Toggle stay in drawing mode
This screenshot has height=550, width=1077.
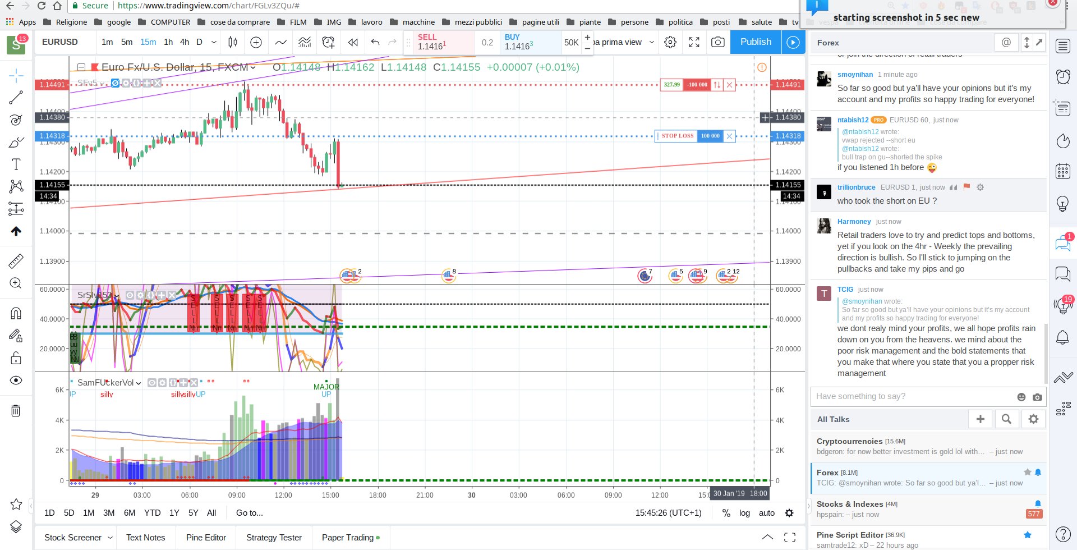pos(16,336)
